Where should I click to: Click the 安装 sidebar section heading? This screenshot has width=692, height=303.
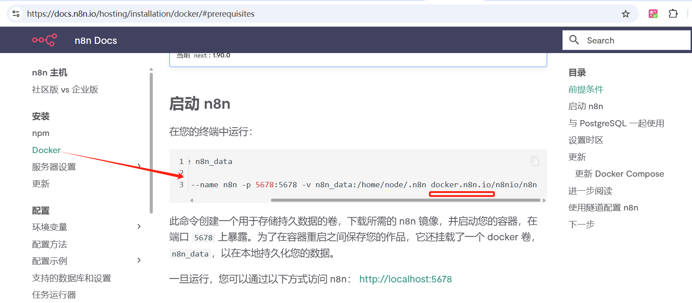[x=41, y=116]
